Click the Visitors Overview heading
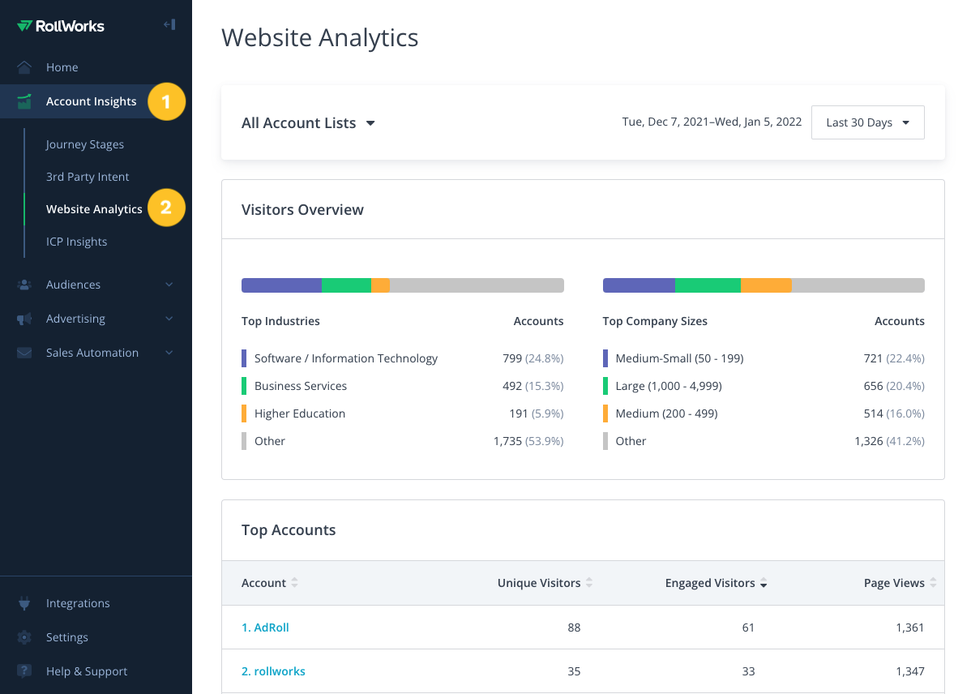Image resolution: width=971 pixels, height=694 pixels. click(302, 209)
